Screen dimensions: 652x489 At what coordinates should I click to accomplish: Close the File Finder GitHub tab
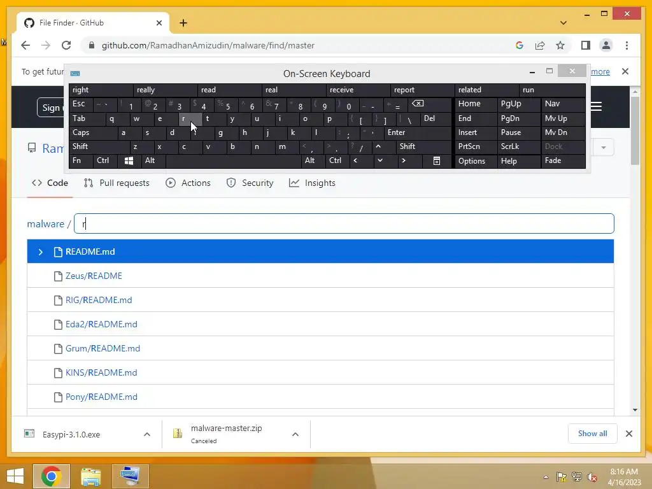[159, 23]
